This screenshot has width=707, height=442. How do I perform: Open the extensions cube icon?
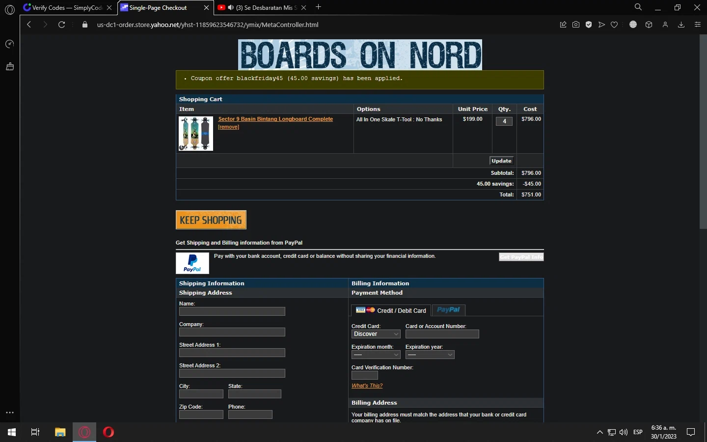click(649, 25)
